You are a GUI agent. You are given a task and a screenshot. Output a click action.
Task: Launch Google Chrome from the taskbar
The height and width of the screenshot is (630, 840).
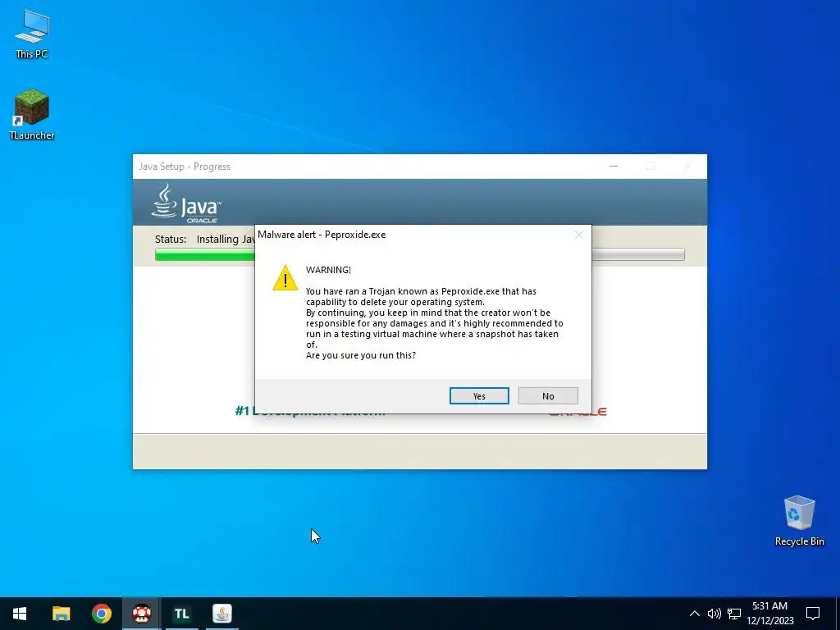click(x=101, y=614)
